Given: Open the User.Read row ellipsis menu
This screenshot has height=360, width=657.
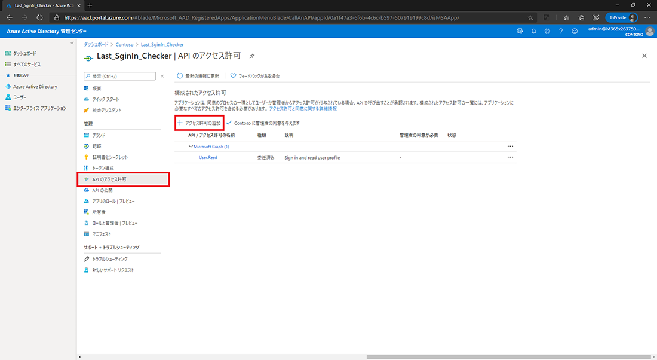Looking at the screenshot, I should tap(510, 157).
